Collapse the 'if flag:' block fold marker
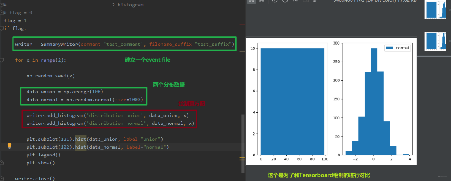 tap(2, 28)
